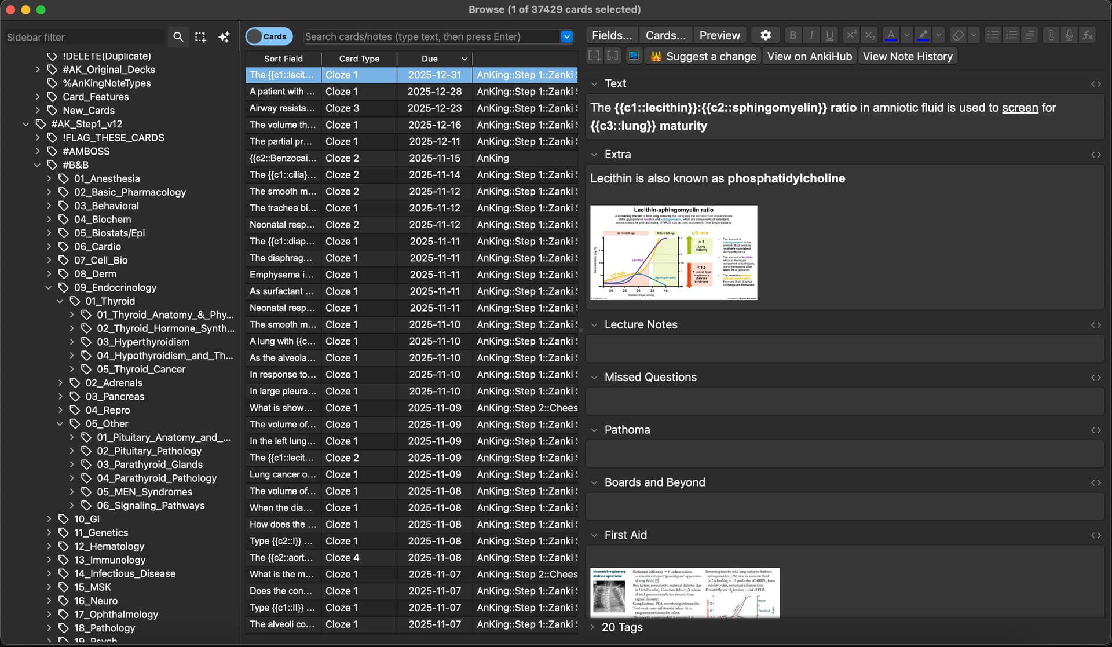Open the equations fx icon
1112x647 pixels.
[1088, 35]
